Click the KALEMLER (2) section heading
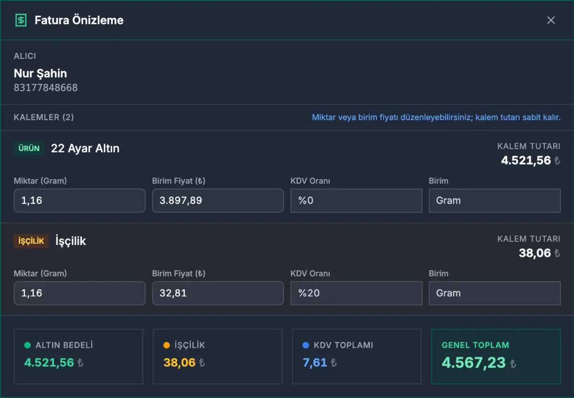 tap(44, 117)
